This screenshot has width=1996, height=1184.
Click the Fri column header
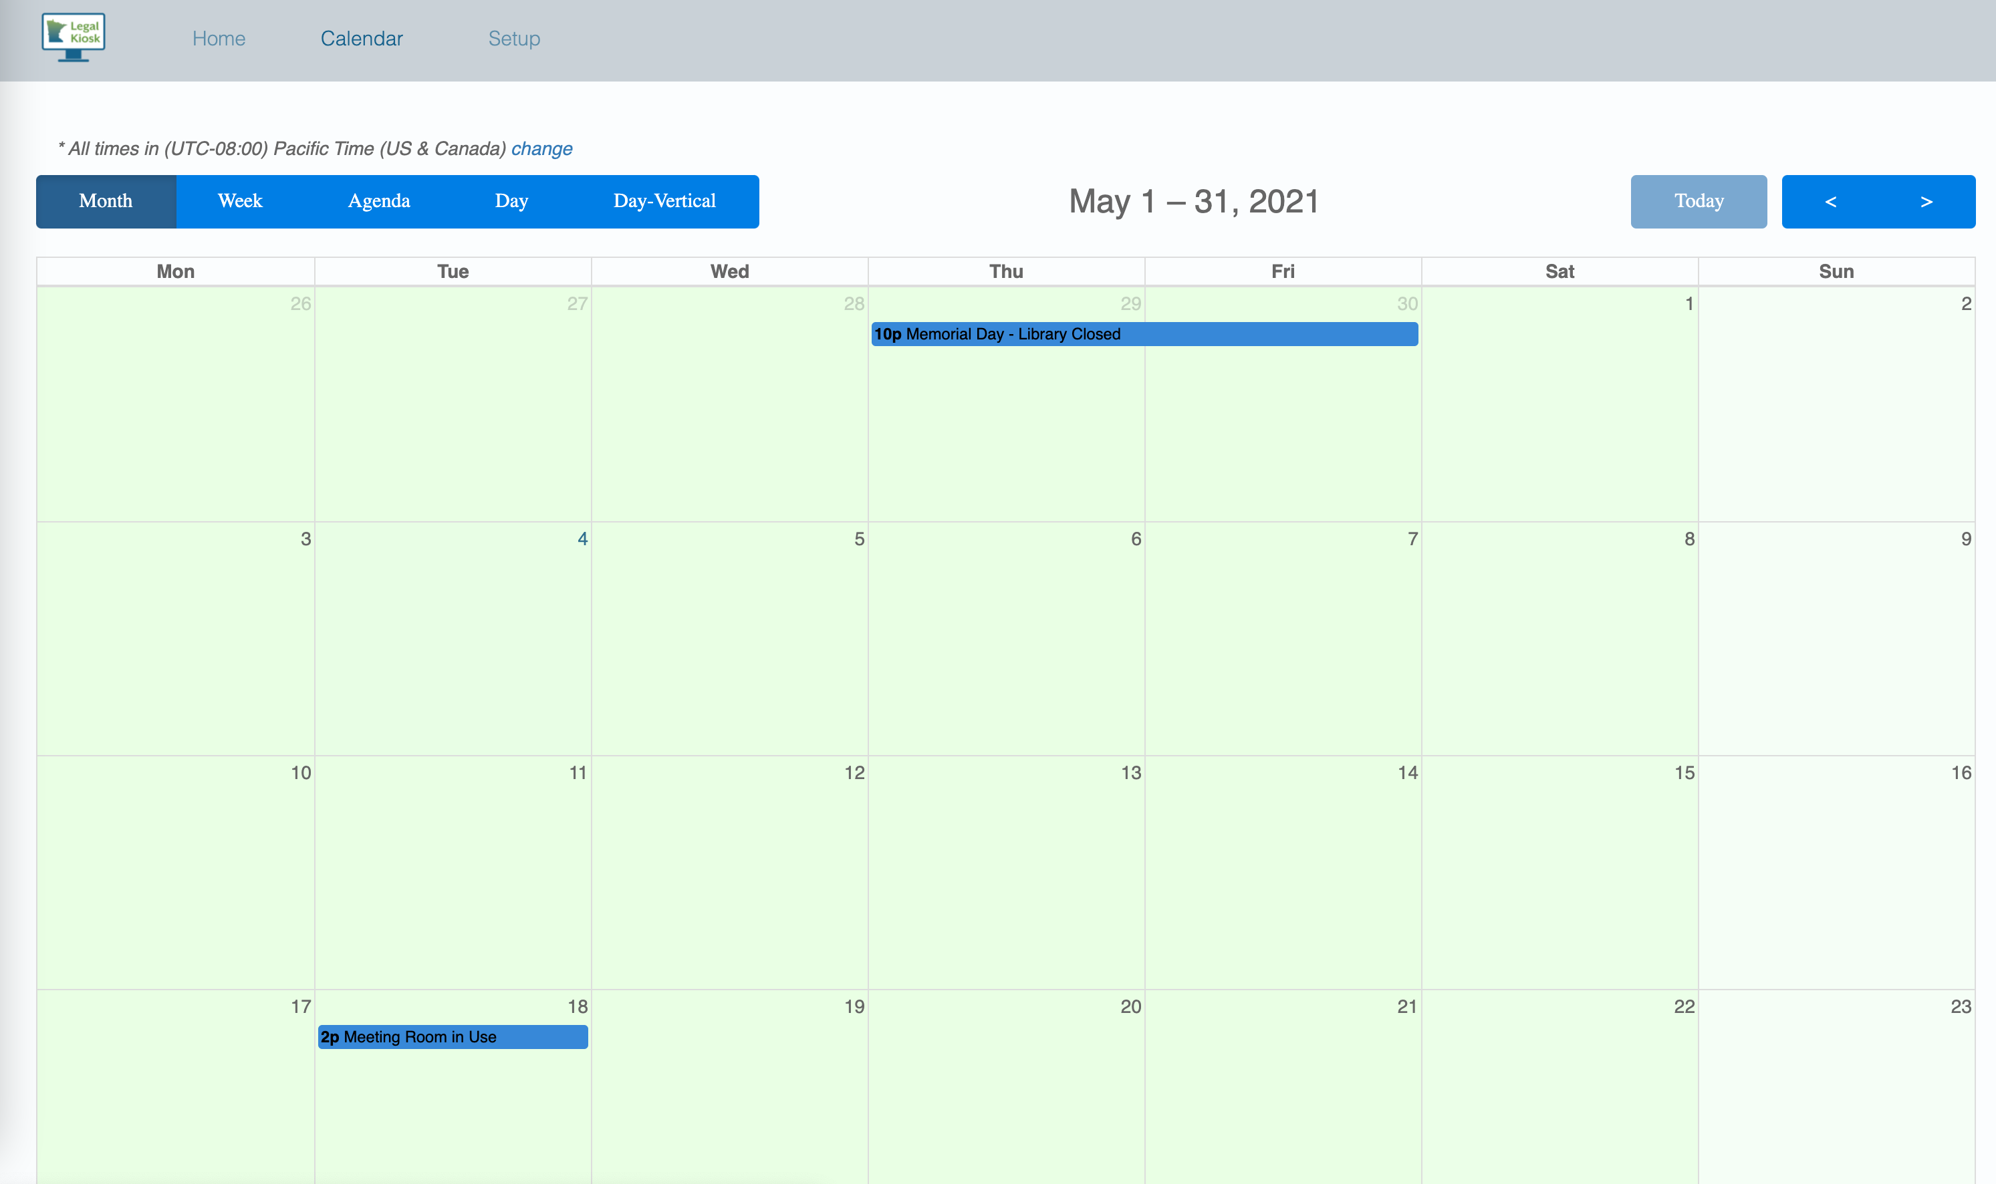[1283, 271]
